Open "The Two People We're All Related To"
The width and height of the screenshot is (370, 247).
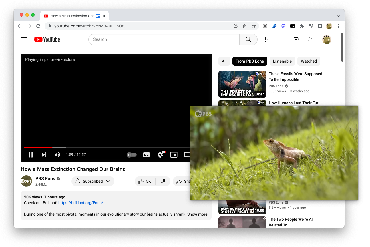point(291,222)
